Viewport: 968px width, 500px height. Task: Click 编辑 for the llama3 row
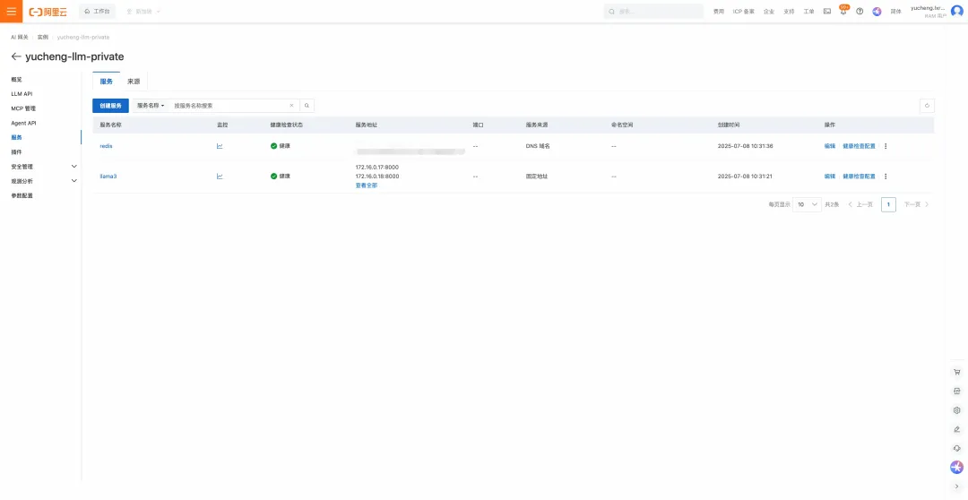[830, 177]
